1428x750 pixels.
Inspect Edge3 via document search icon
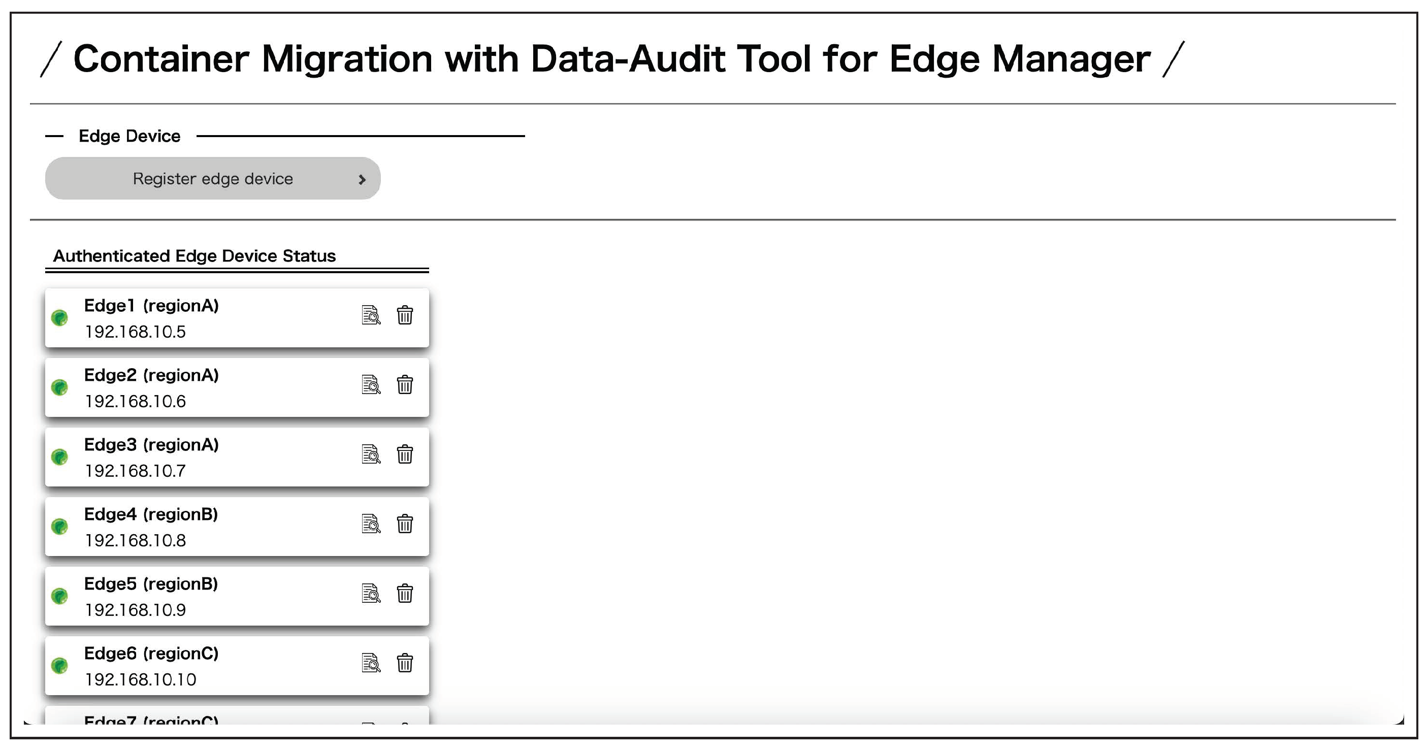point(370,454)
